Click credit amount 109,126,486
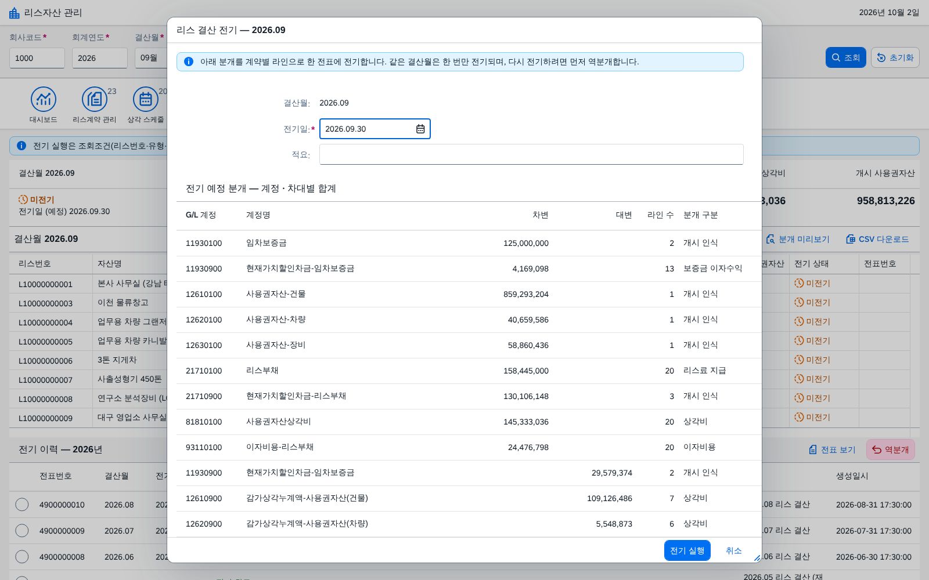 click(609, 498)
